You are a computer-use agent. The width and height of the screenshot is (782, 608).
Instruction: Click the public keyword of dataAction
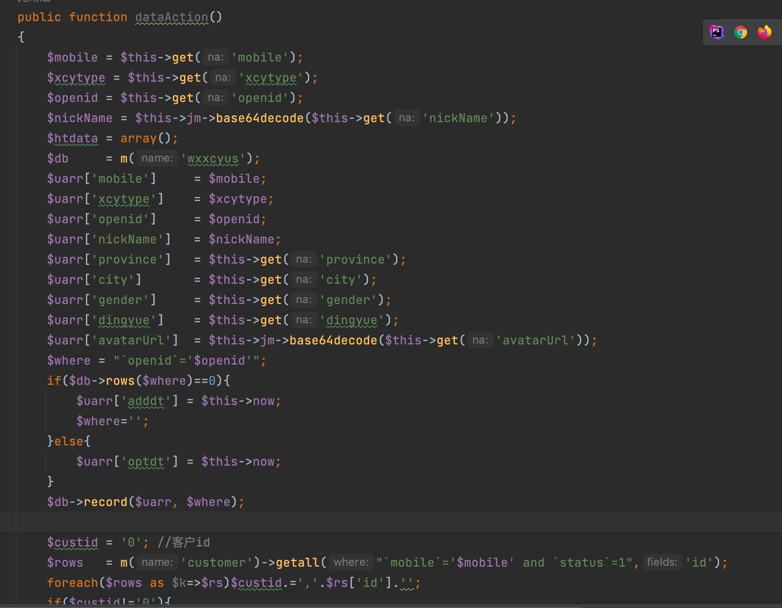(x=40, y=17)
